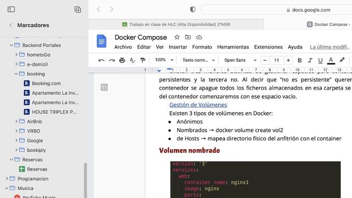Open the tab overview icon
The width and height of the screenshot is (352, 198).
(x=78, y=9)
